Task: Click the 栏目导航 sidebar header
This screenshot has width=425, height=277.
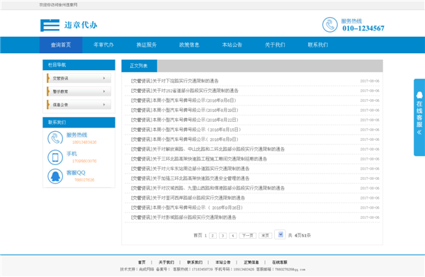Action: 79,65
